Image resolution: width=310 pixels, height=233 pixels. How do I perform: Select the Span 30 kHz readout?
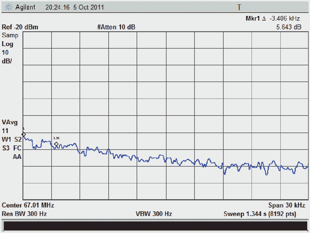click(x=286, y=205)
